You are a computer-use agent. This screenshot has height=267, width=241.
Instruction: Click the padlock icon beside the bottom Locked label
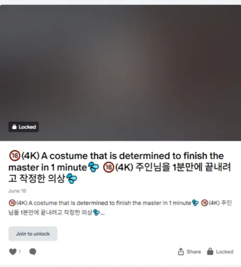[x=210, y=251]
